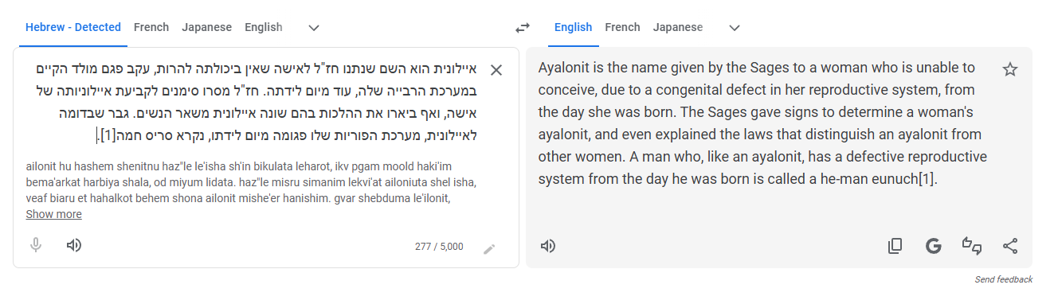The width and height of the screenshot is (1058, 308).
Task: Select Hebrew - Detected source tab
Action: pyautogui.click(x=73, y=27)
